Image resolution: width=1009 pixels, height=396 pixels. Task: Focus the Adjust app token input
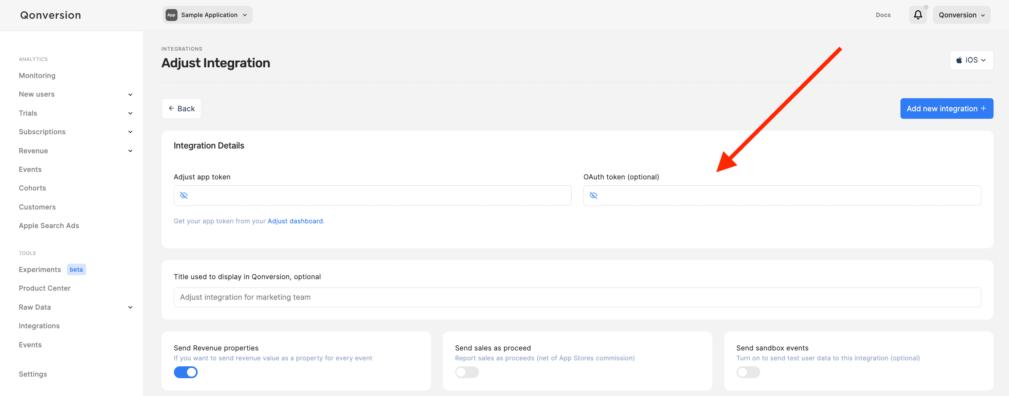[372, 195]
